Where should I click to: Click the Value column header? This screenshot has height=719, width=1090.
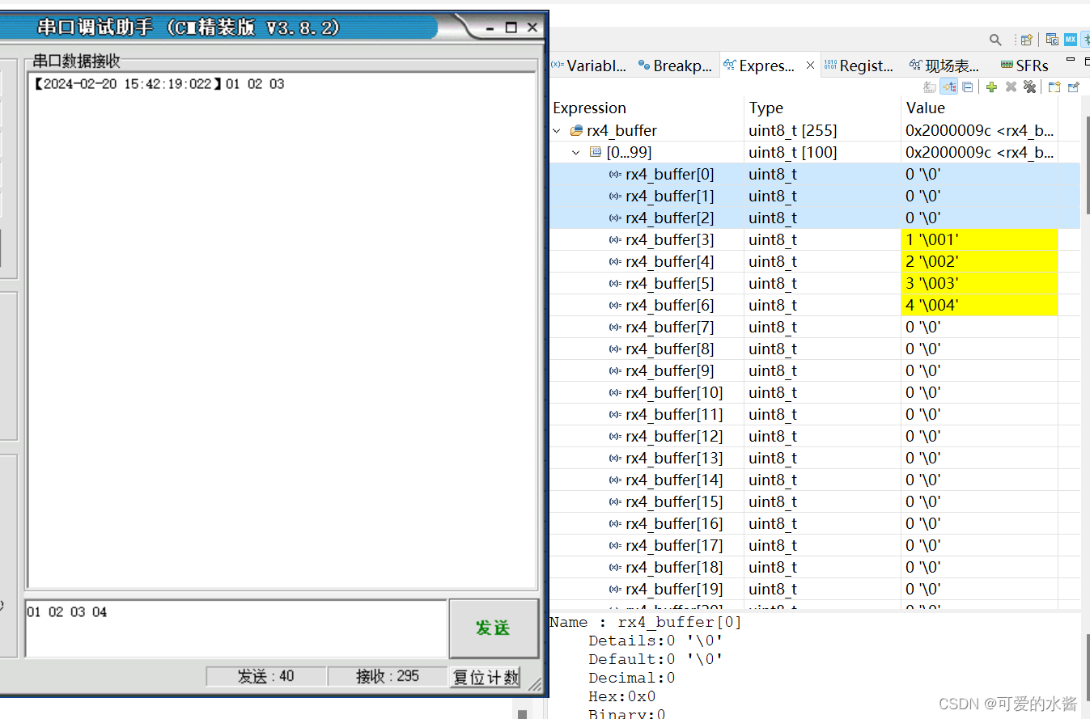[x=979, y=108]
